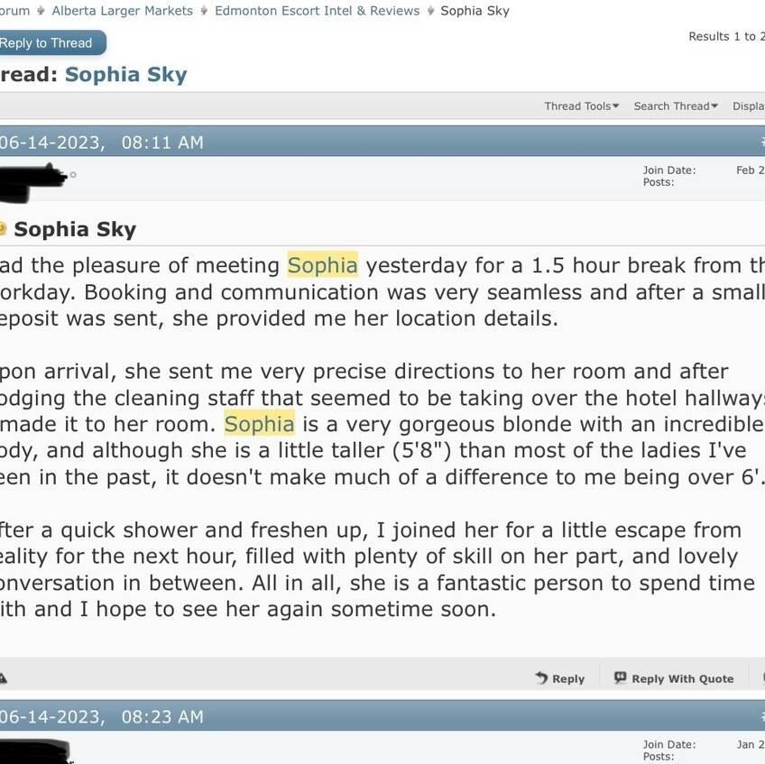Open the Thread Tools dropdown

coord(581,106)
